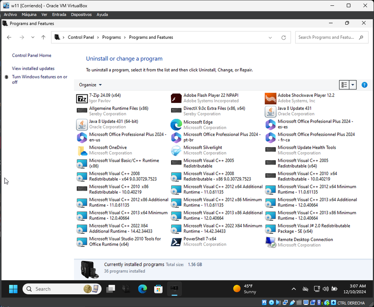This screenshot has width=374, height=307.
Task: Change view with the view layout button
Action: [344, 85]
